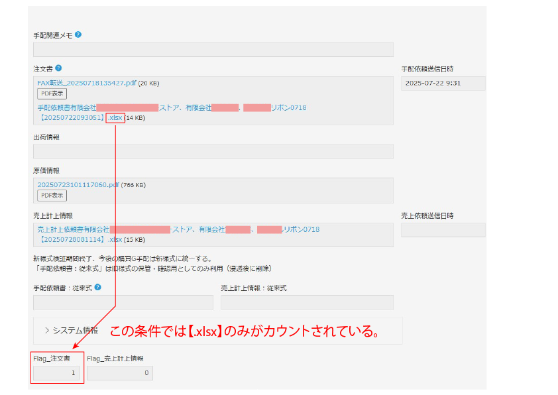This screenshot has height=395, width=558.
Task: Open 20250723101117060.pdf under 原価情報
Action: pos(78,184)
